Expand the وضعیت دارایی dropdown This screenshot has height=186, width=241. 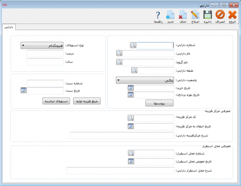coord(145,81)
